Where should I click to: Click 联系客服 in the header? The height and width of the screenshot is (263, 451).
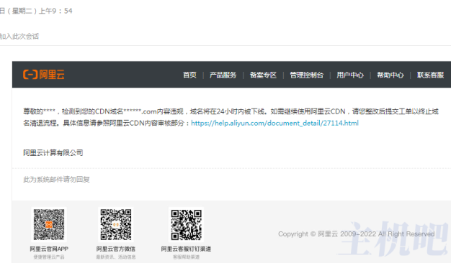(x=430, y=75)
